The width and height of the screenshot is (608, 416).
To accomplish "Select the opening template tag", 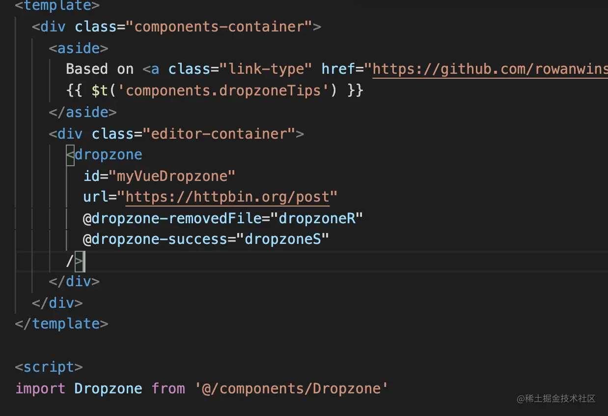I will point(57,6).
